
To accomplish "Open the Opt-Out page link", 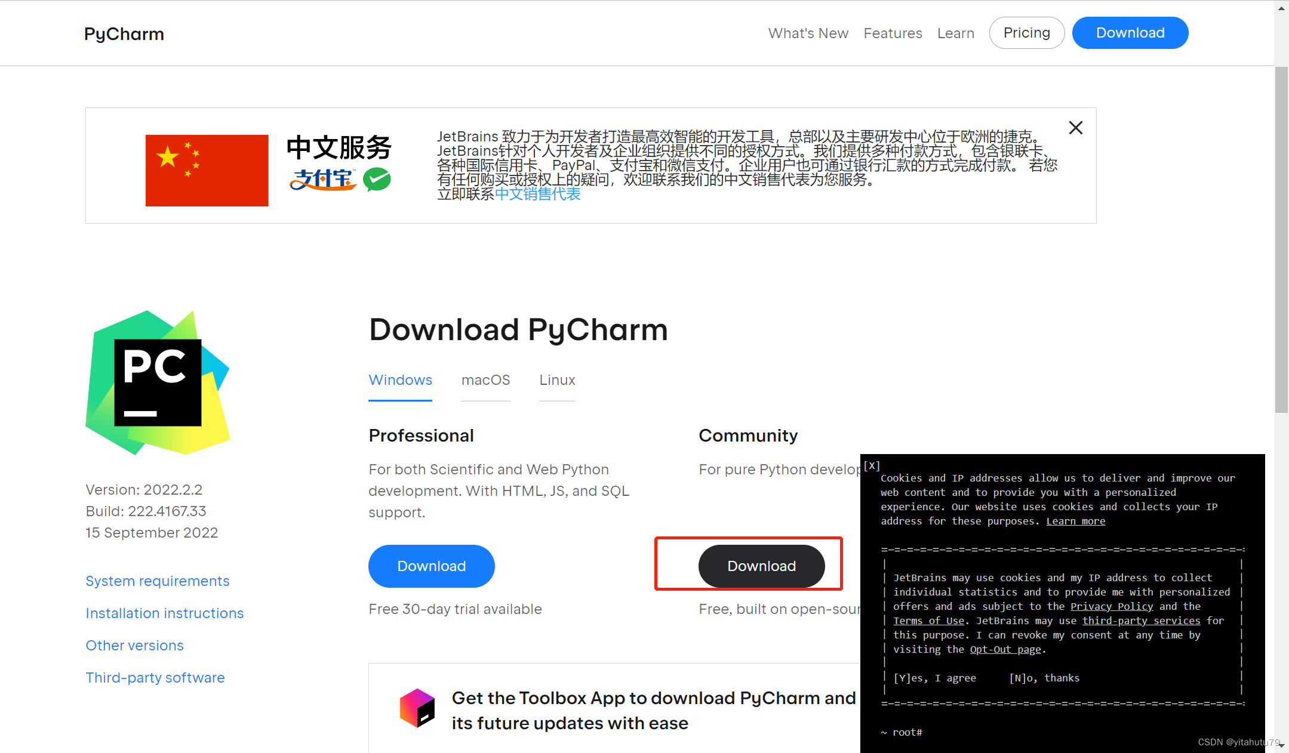I will click(1005, 650).
